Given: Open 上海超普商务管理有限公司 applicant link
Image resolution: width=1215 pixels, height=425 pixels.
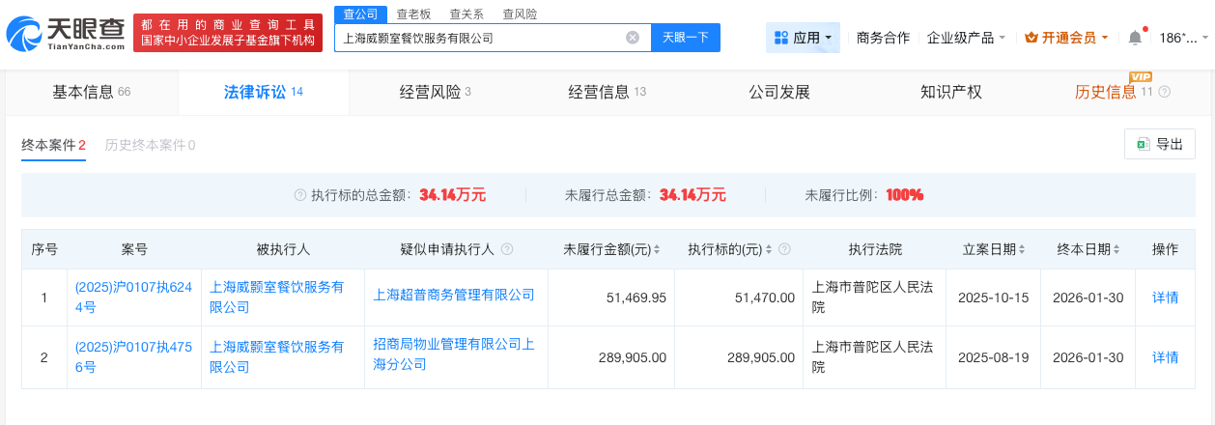Looking at the screenshot, I should point(454,295).
